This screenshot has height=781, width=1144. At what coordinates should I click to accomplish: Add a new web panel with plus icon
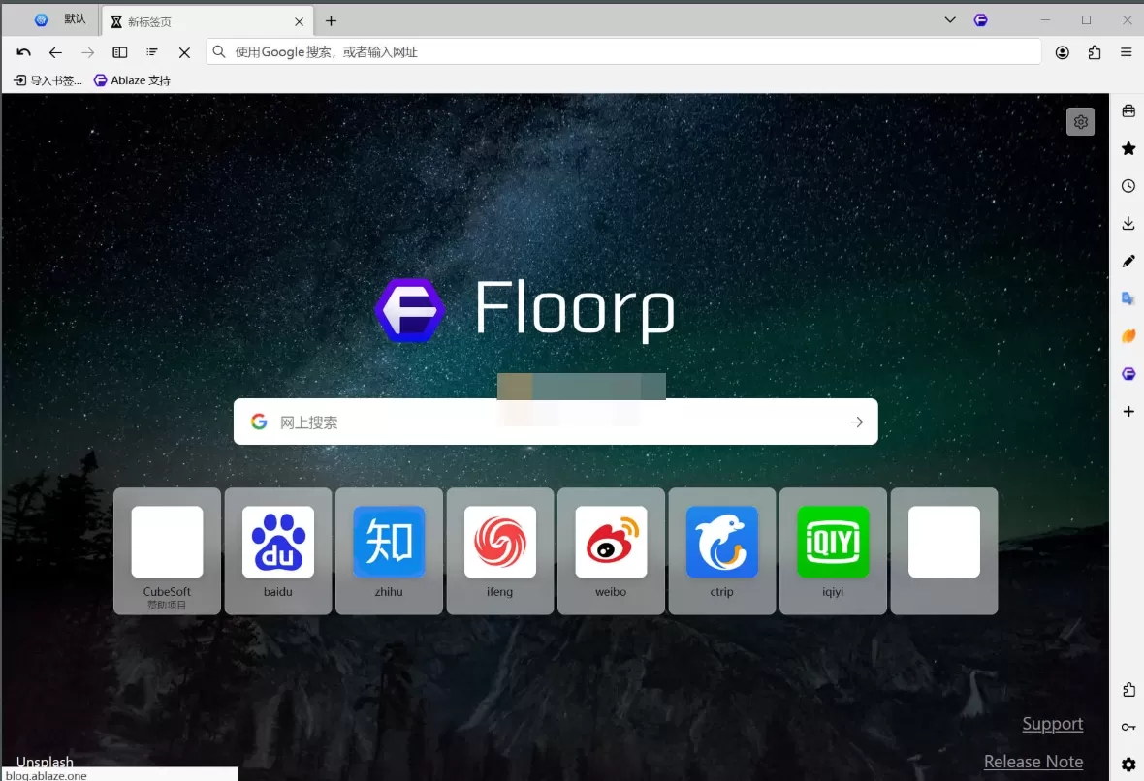click(1128, 411)
